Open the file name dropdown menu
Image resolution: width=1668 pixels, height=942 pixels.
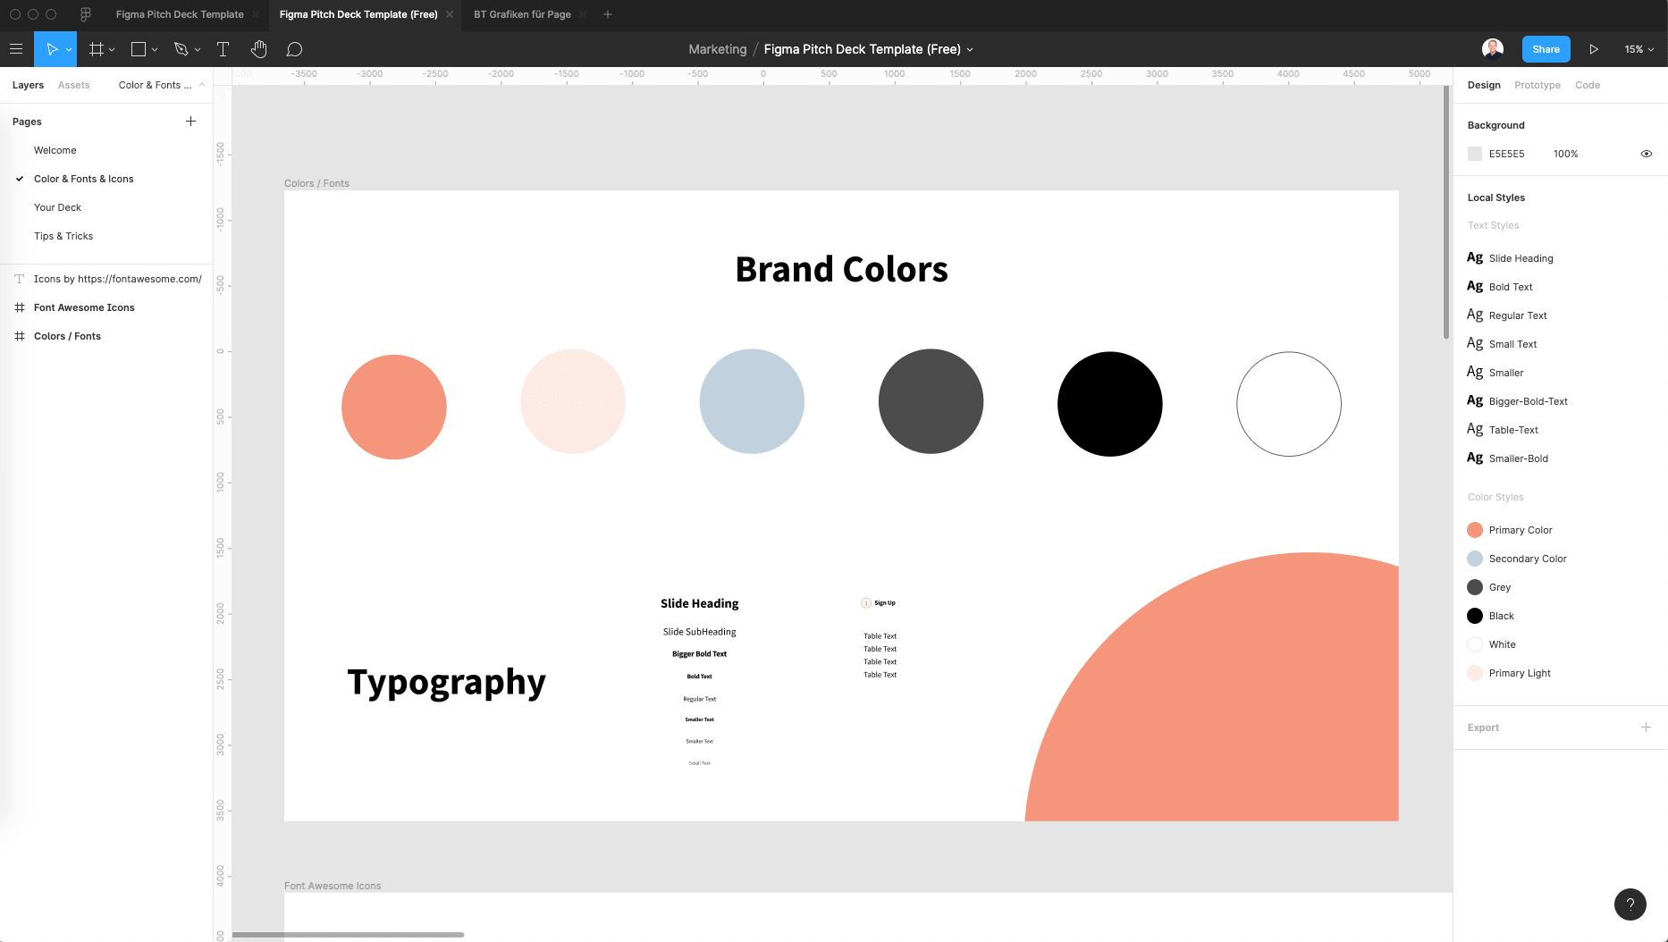(x=971, y=49)
